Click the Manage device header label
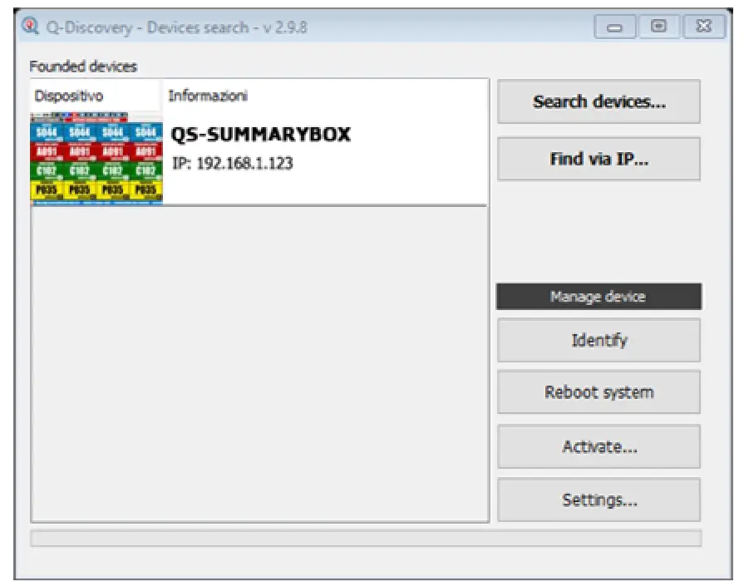This screenshot has width=744, height=581. pos(599,297)
